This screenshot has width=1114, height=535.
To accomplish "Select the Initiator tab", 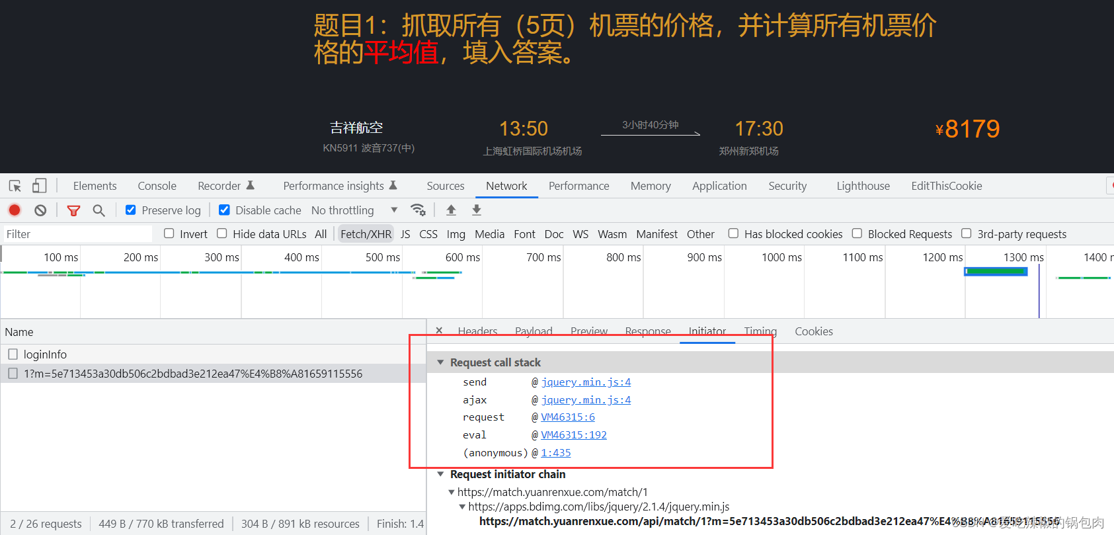I will (707, 331).
